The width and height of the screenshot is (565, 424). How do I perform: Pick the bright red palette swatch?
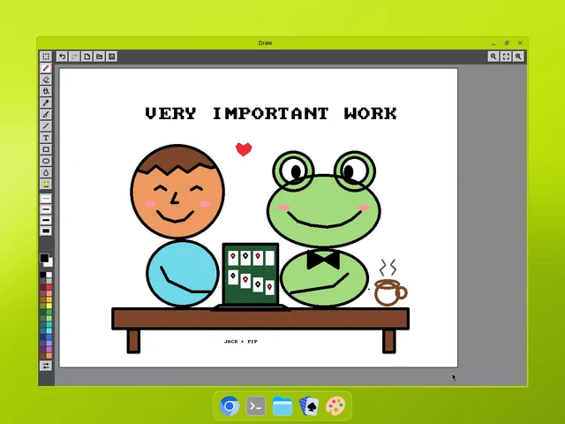(x=49, y=287)
